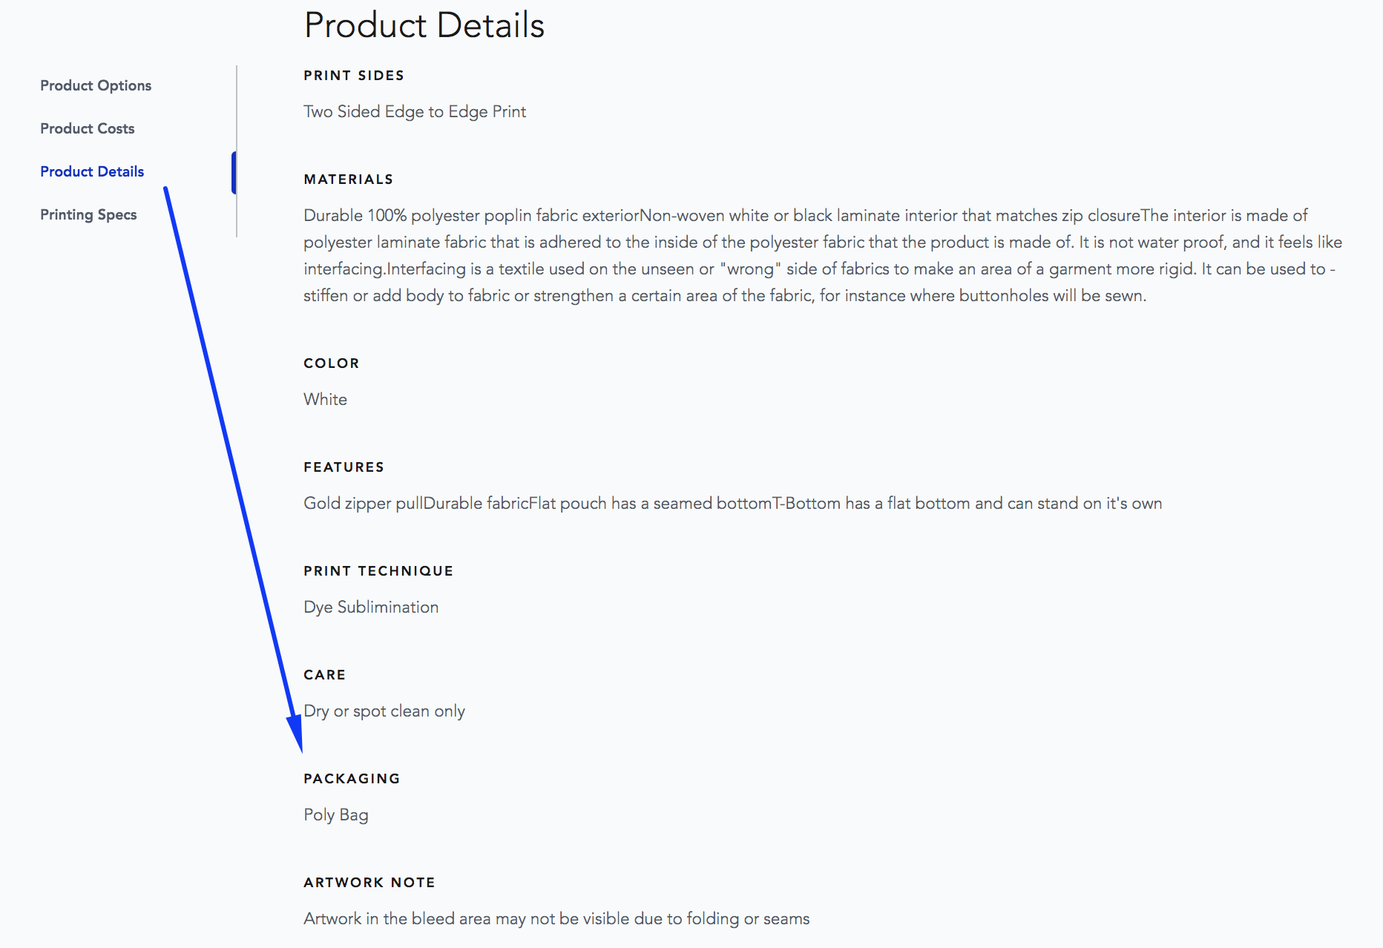
Task: Select the Product Details navigation link
Action: (92, 171)
